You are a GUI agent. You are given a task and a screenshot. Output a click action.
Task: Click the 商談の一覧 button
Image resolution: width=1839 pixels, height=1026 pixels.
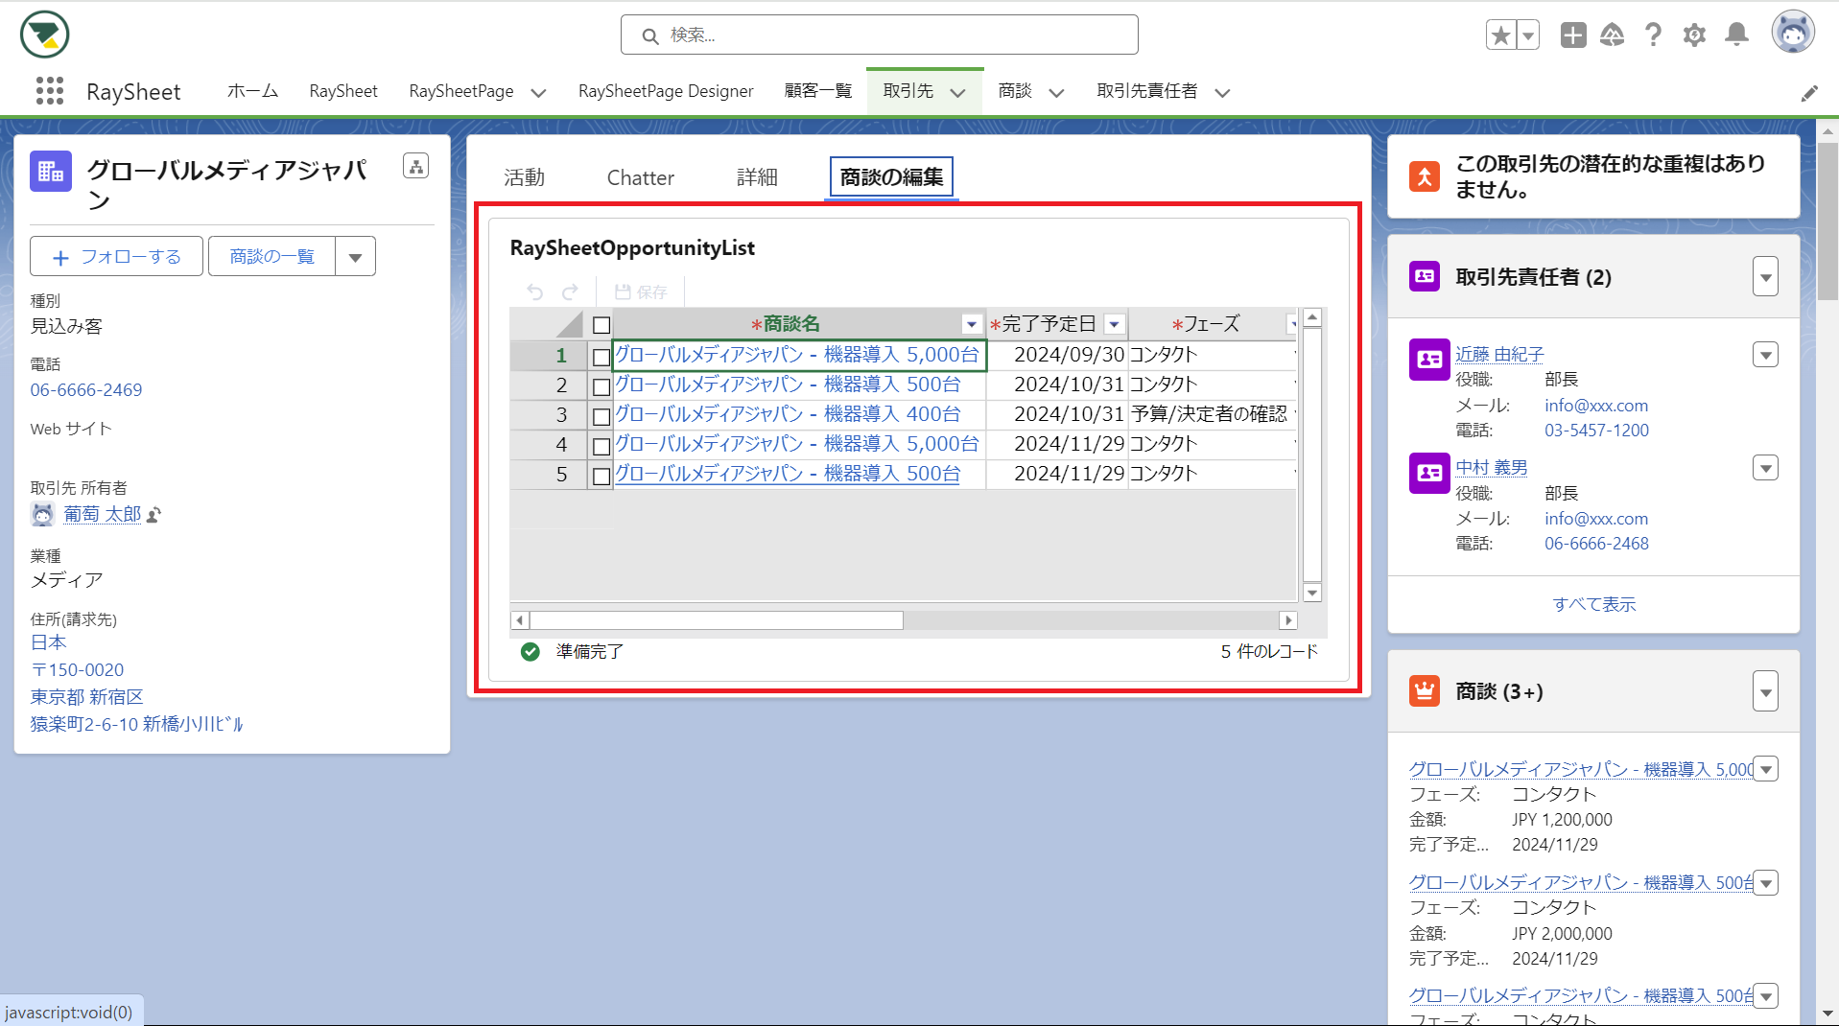click(x=272, y=257)
